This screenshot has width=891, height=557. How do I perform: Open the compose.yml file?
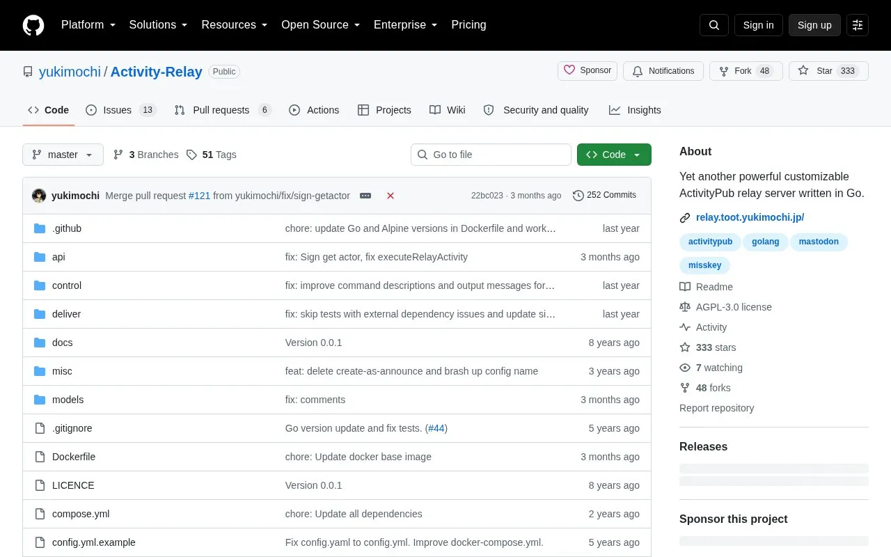[x=81, y=514]
